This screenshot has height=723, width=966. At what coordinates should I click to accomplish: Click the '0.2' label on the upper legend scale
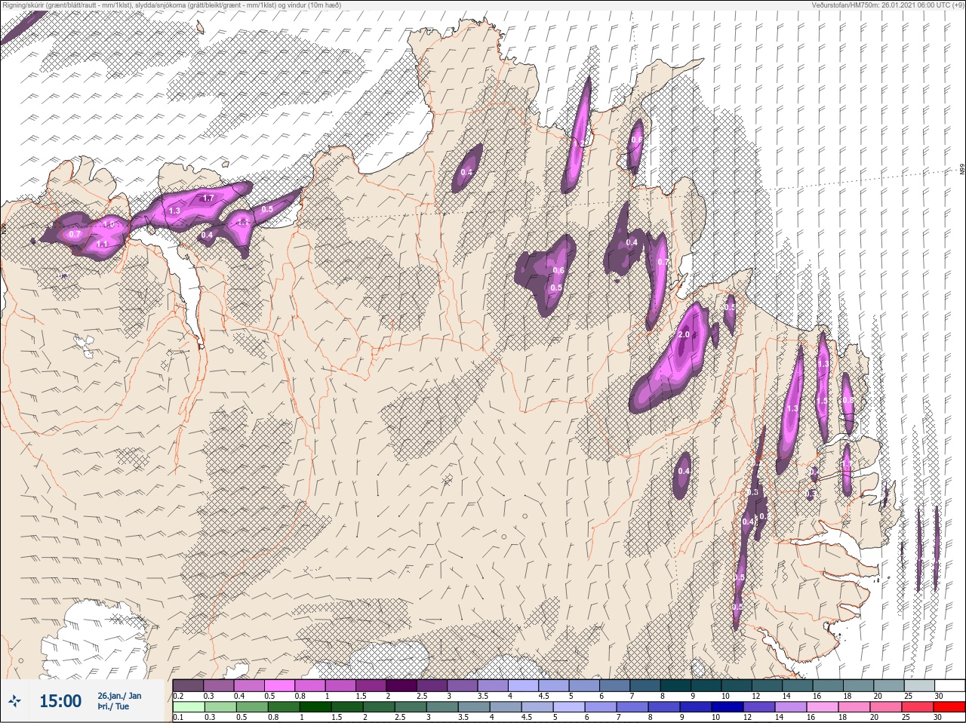coord(178,696)
